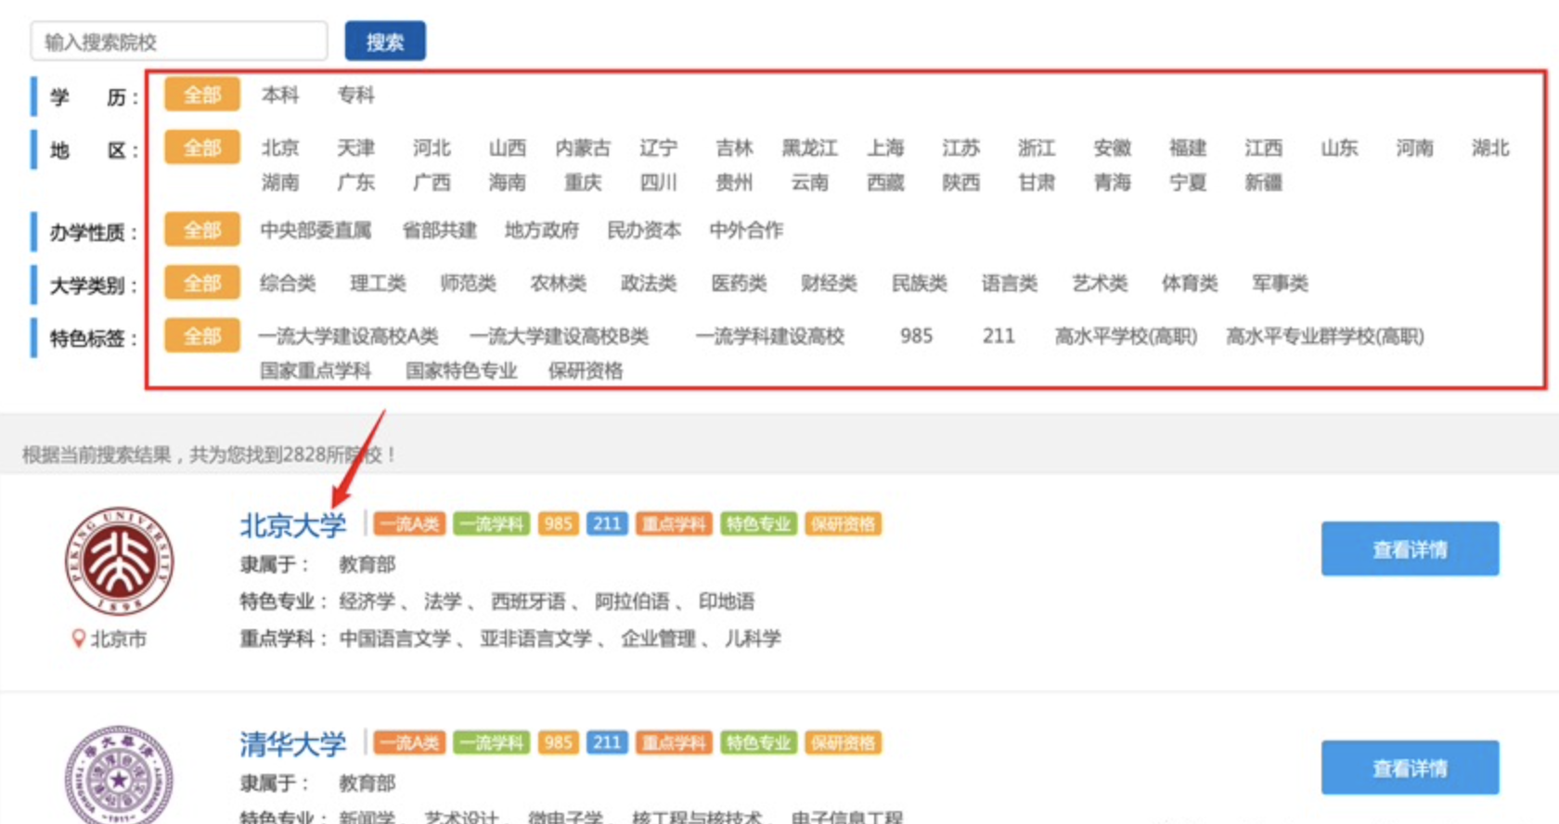Filter universities by 湖南 region
Screen dimensions: 1559x824
point(280,182)
